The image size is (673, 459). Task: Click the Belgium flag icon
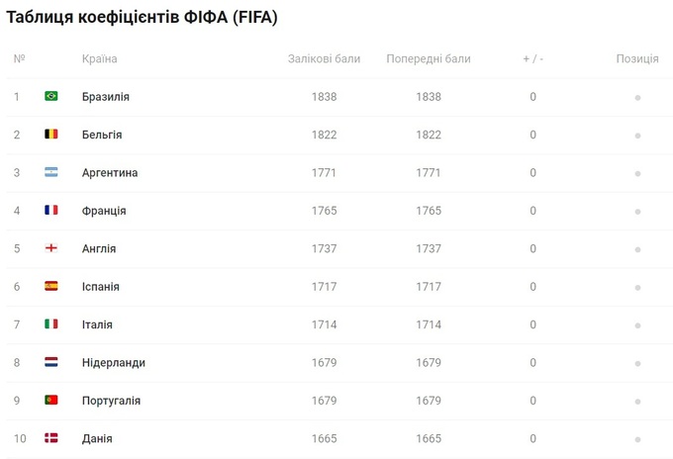coord(51,135)
